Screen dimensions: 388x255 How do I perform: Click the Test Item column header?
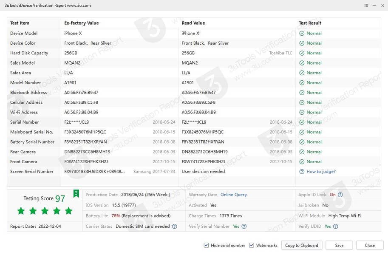click(x=20, y=23)
